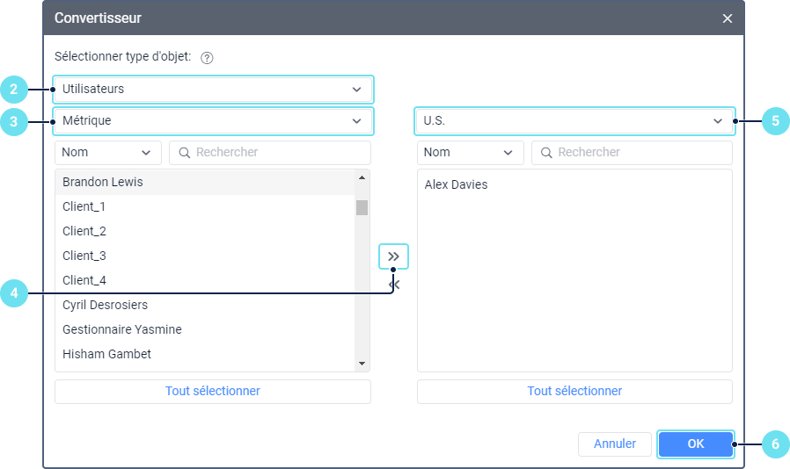Click the help question mark icon
Image resolution: width=790 pixels, height=469 pixels.
coord(208,59)
